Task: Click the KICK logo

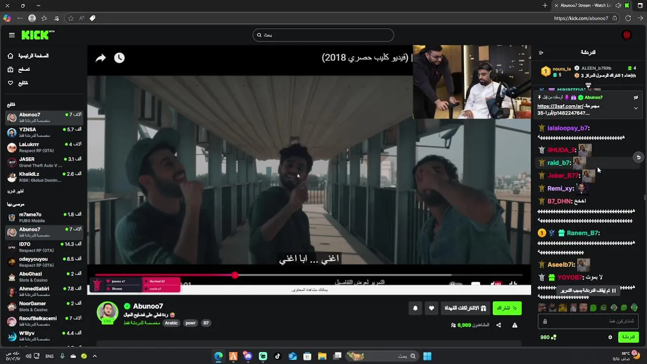Action: click(37, 35)
